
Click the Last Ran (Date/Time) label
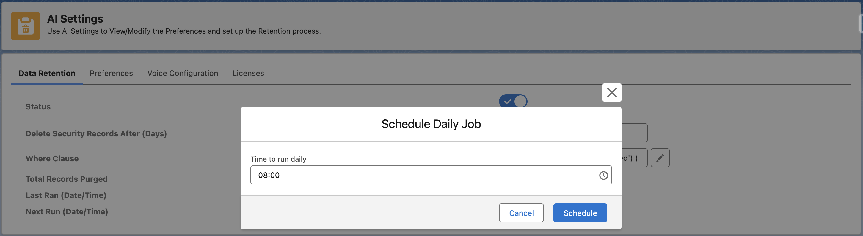pos(66,195)
